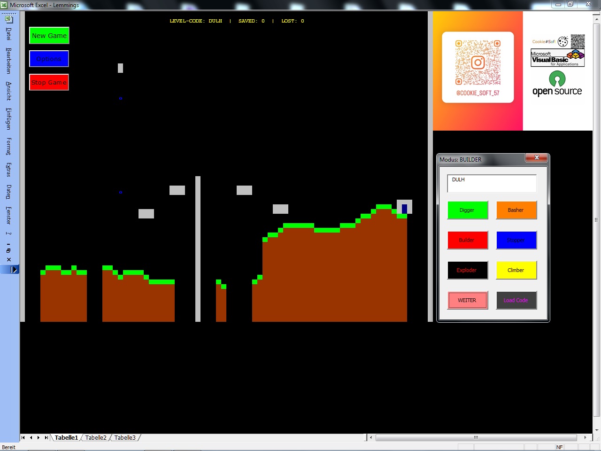Open the Fenster menu

point(9,215)
